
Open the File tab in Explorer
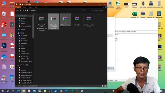click(x=18, y=7)
